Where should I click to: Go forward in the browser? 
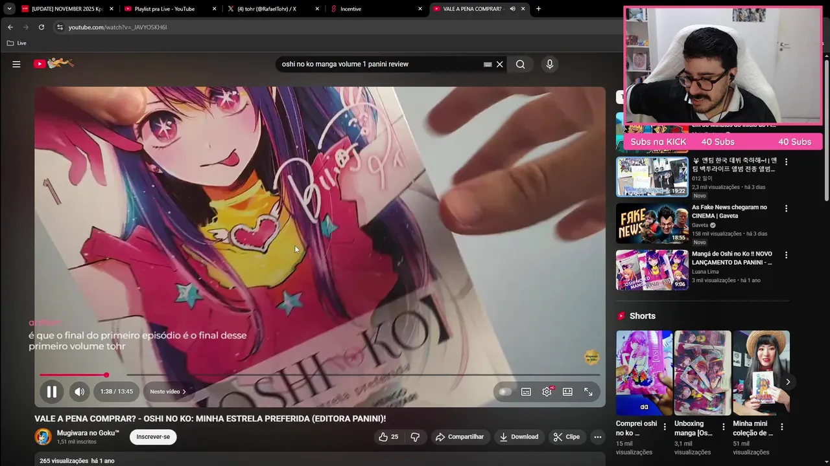click(x=26, y=27)
